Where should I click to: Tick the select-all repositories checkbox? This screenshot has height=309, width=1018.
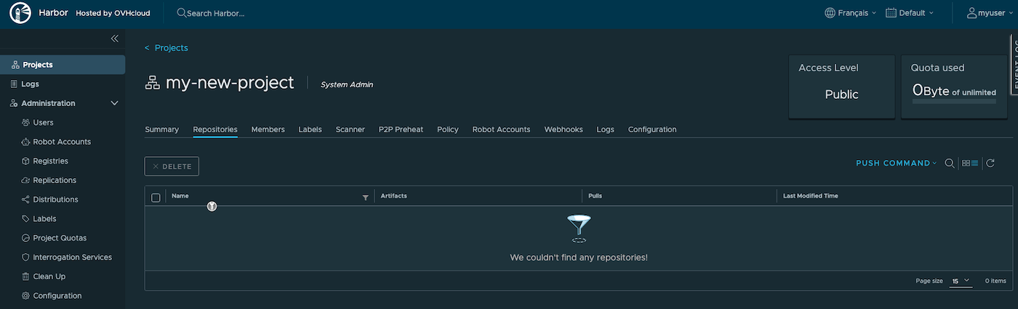click(x=156, y=197)
